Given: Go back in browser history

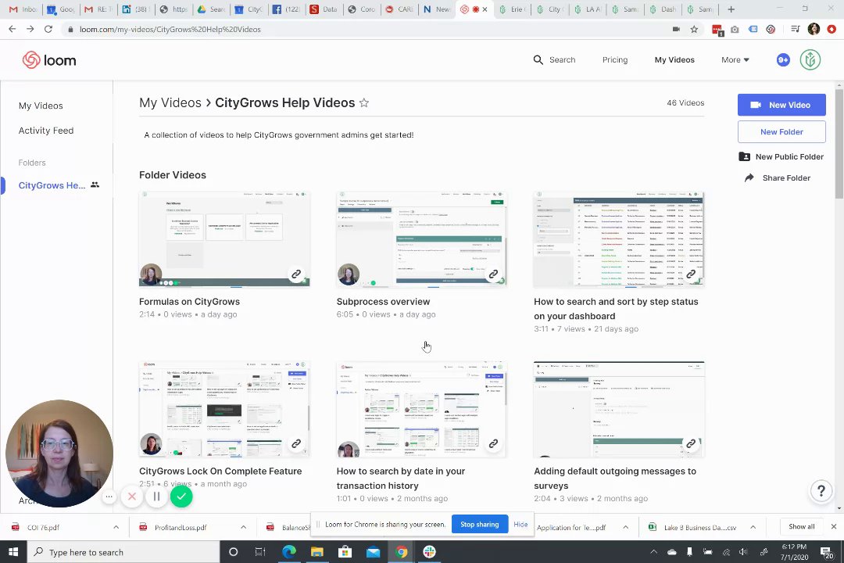Looking at the screenshot, I should (12, 29).
